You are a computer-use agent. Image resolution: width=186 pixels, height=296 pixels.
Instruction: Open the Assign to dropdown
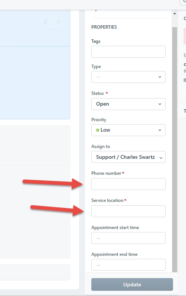click(128, 157)
